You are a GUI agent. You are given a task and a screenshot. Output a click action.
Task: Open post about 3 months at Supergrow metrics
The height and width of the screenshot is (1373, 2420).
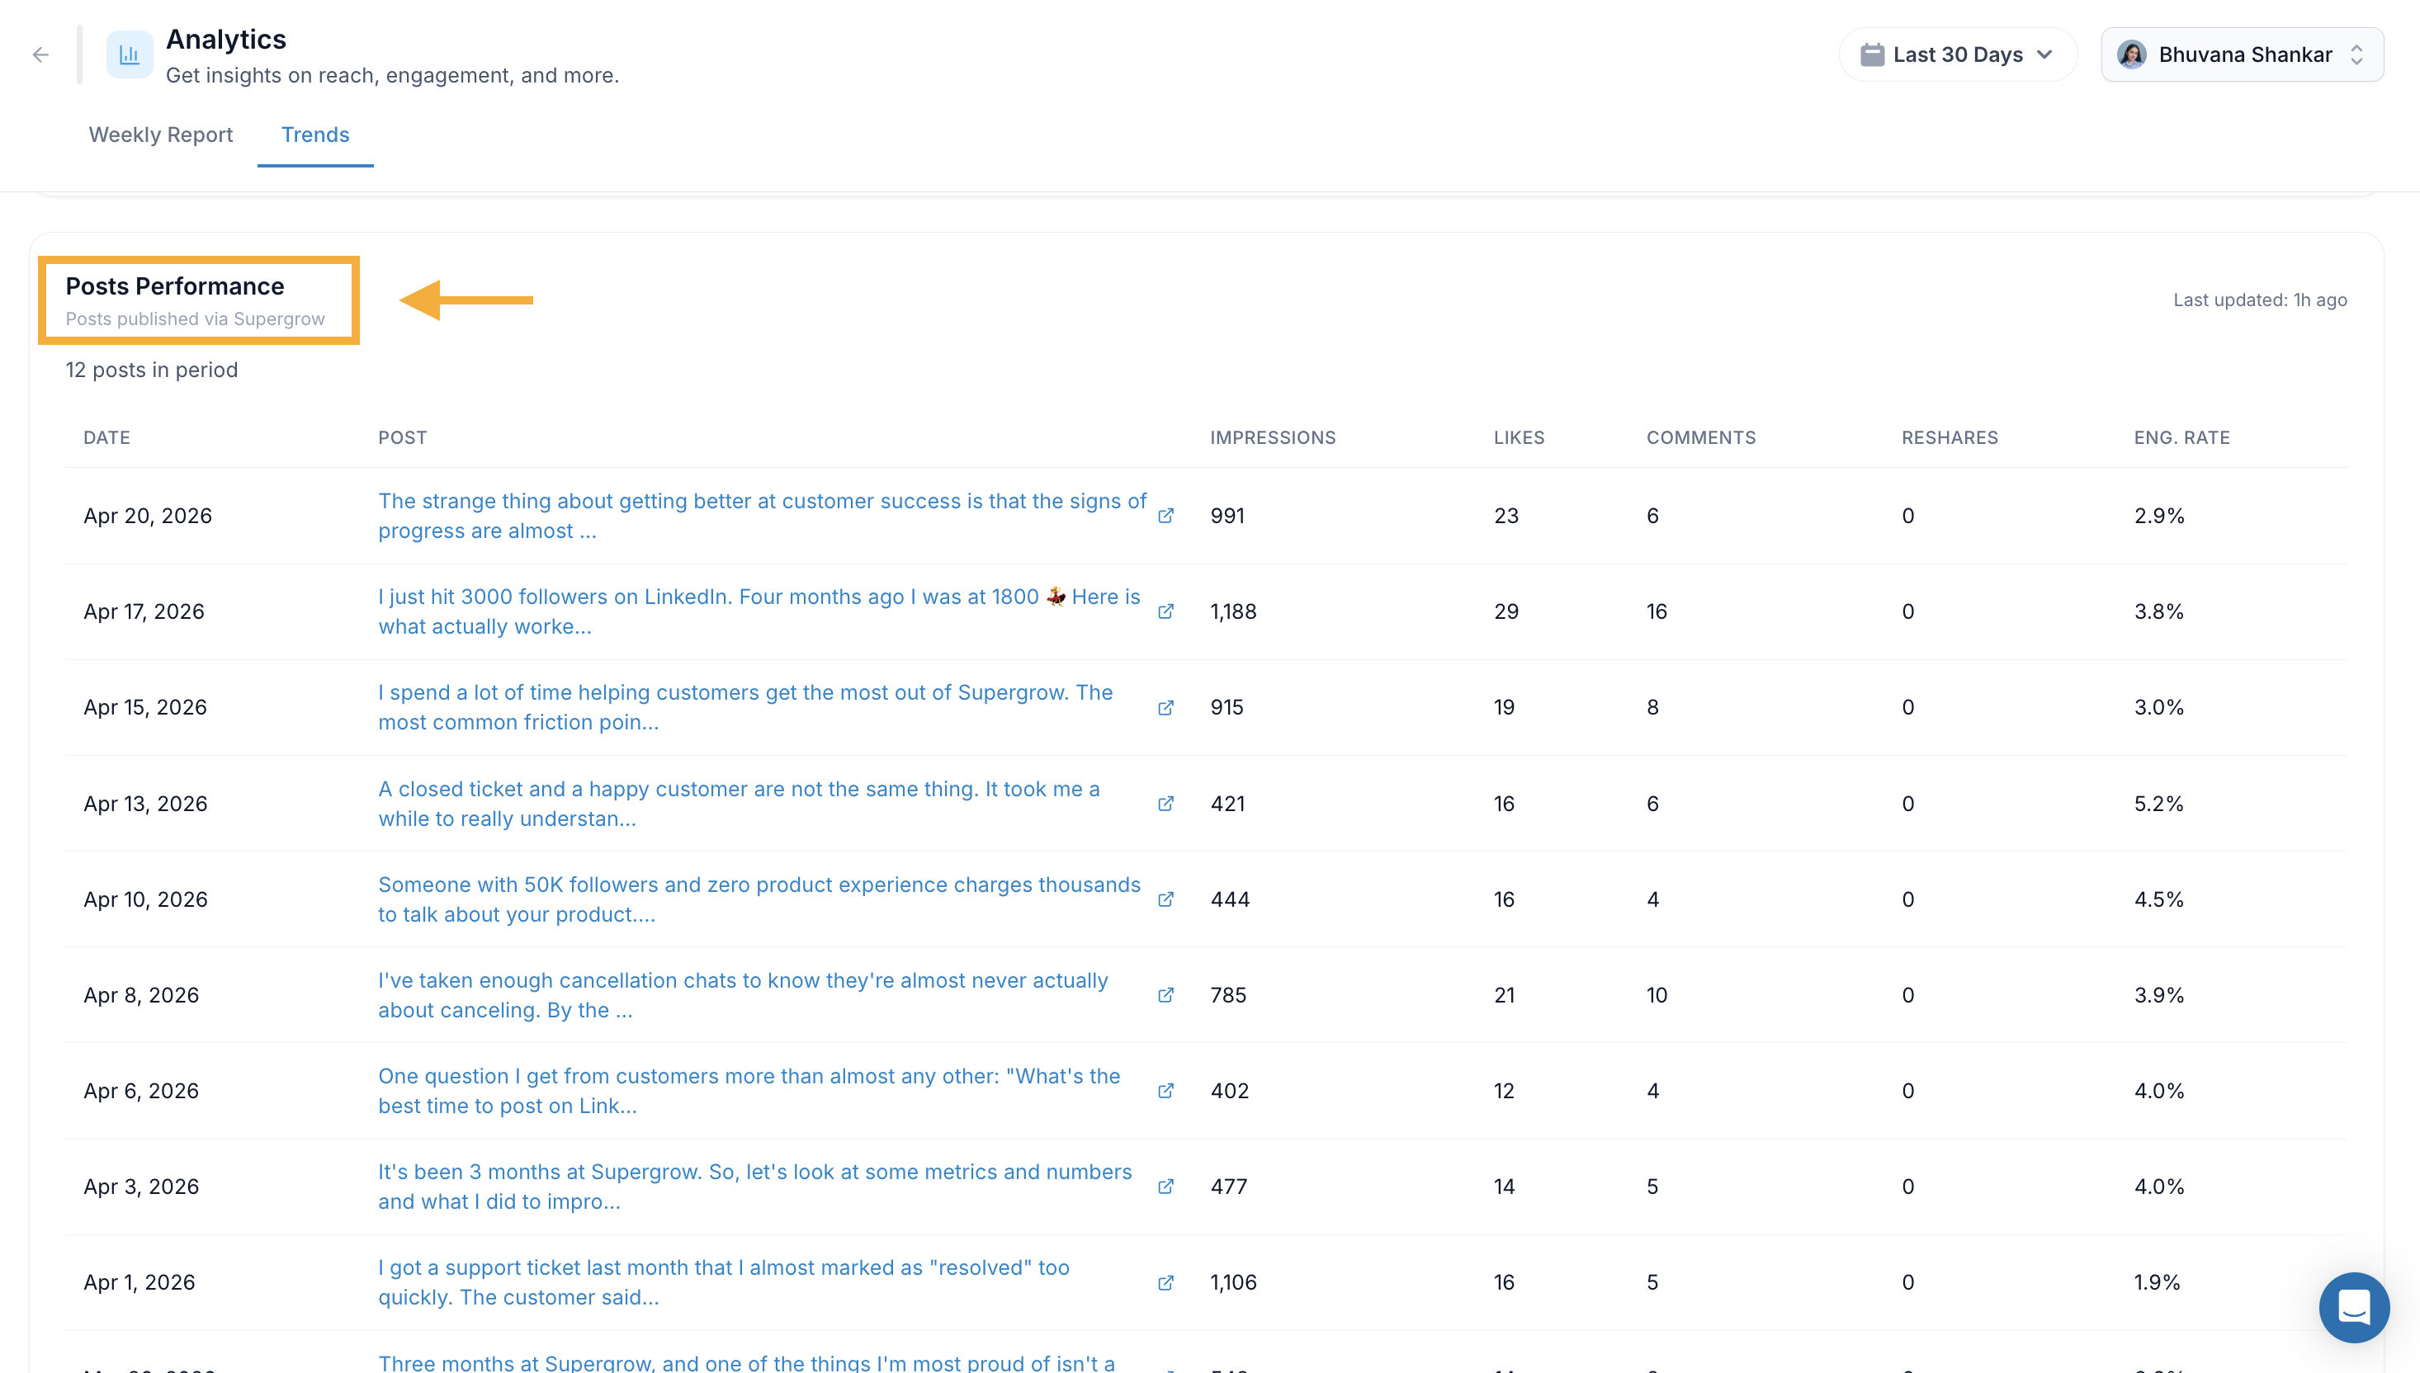(x=754, y=1187)
